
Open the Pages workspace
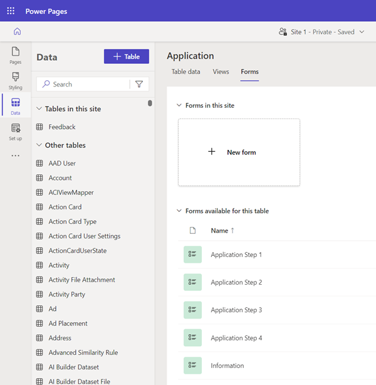click(16, 55)
